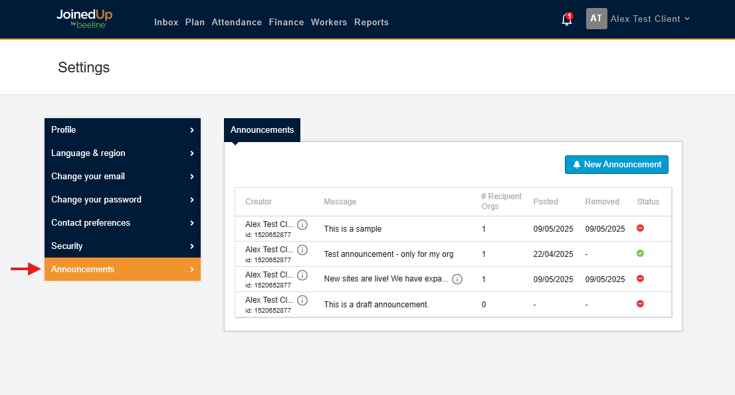Click green status icon for Test announcement
The image size is (735, 395).
tap(640, 254)
